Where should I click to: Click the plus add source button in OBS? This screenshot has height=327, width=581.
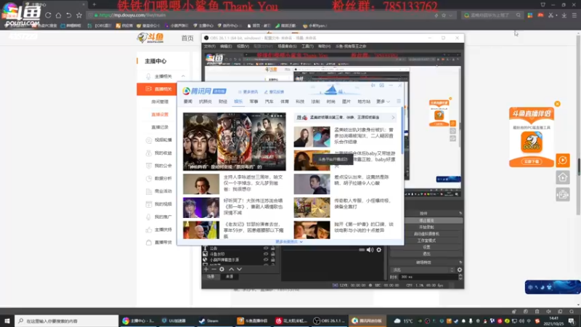[x=206, y=269]
